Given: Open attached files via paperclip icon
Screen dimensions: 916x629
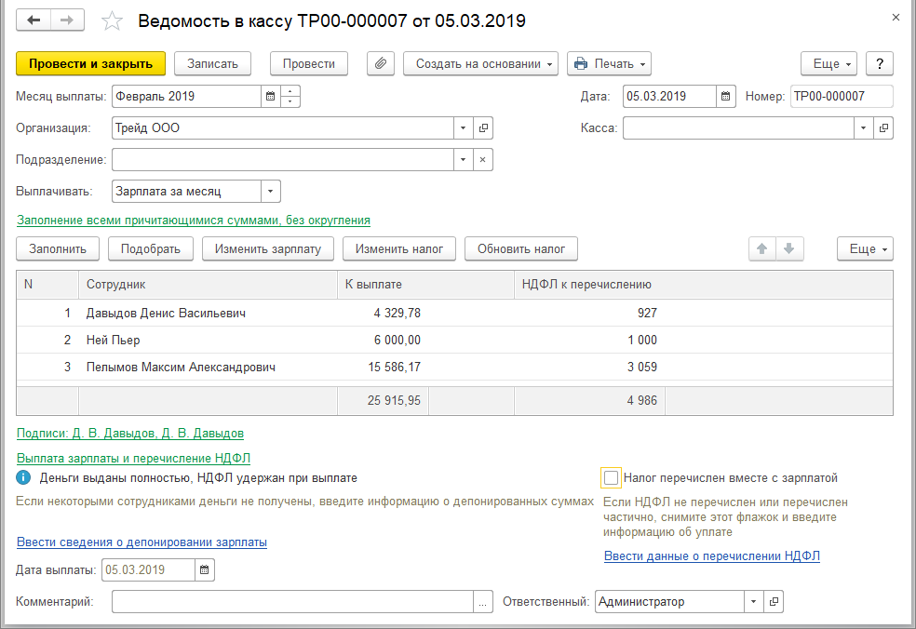Looking at the screenshot, I should (x=380, y=63).
